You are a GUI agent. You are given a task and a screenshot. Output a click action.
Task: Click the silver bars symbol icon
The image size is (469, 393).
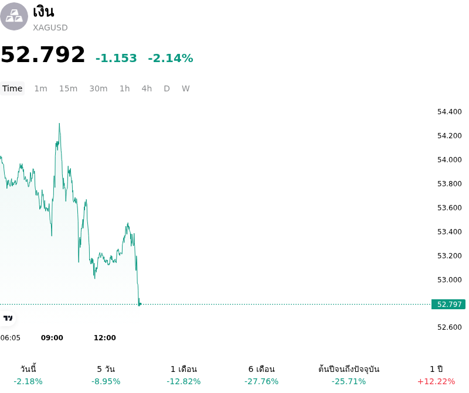14,16
